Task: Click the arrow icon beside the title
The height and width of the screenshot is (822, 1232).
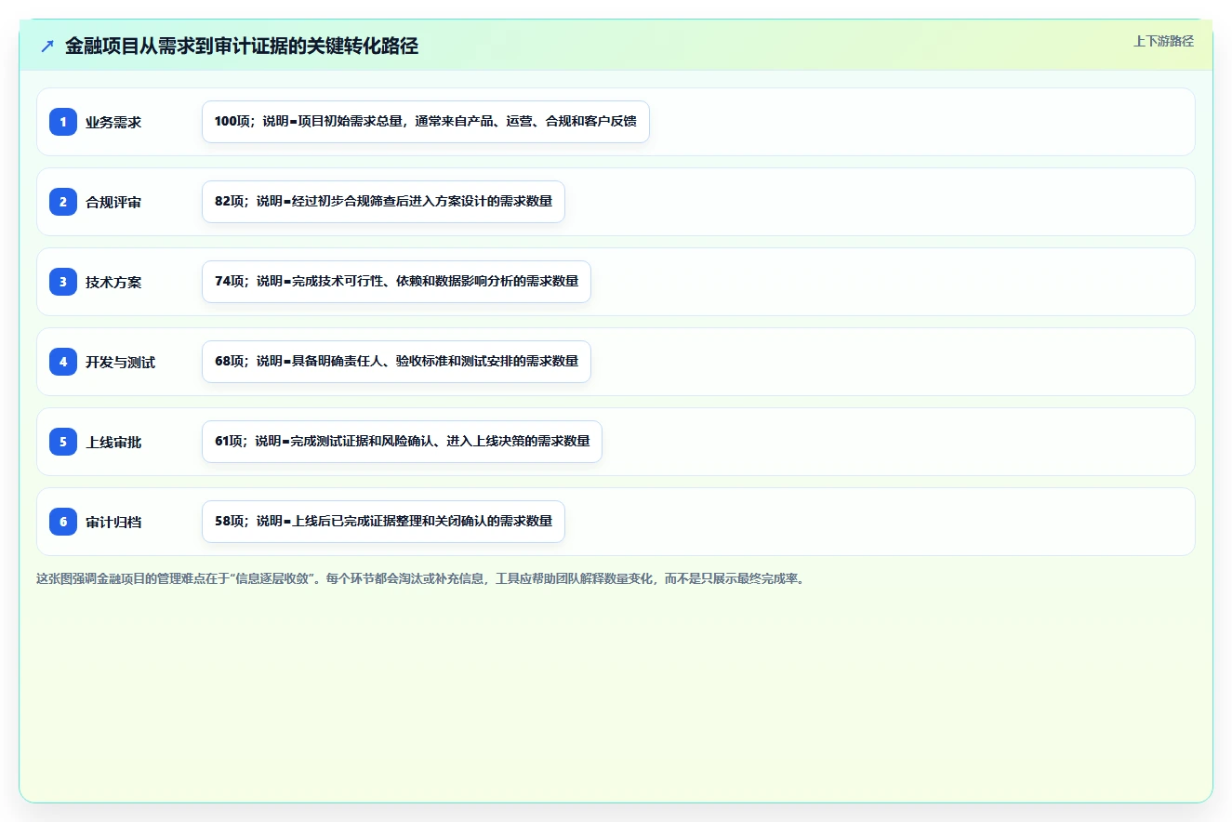Action: pos(47,46)
